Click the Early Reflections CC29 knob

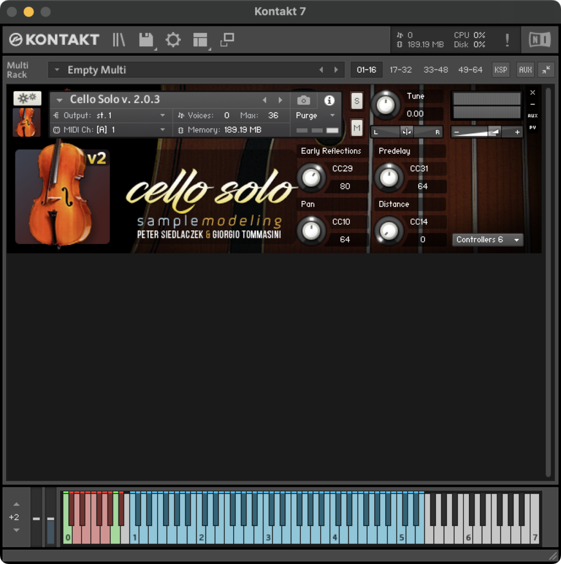(311, 177)
